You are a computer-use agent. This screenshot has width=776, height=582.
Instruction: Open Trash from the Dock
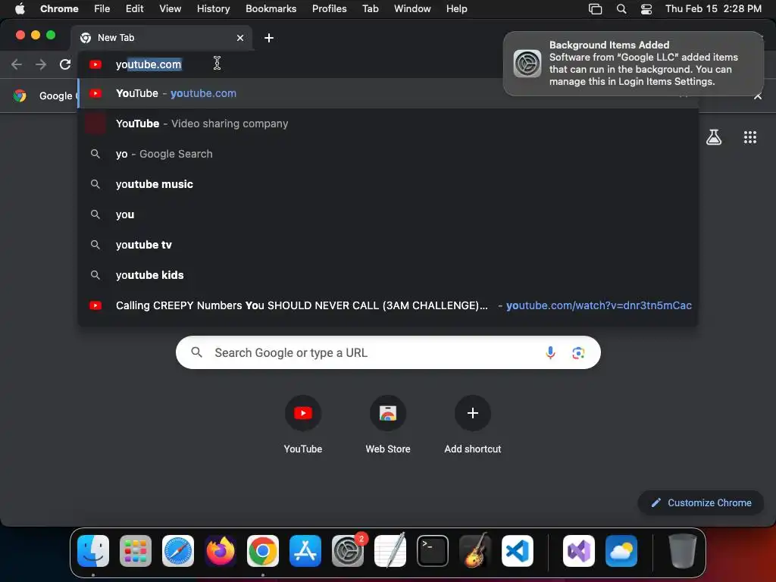click(x=683, y=551)
